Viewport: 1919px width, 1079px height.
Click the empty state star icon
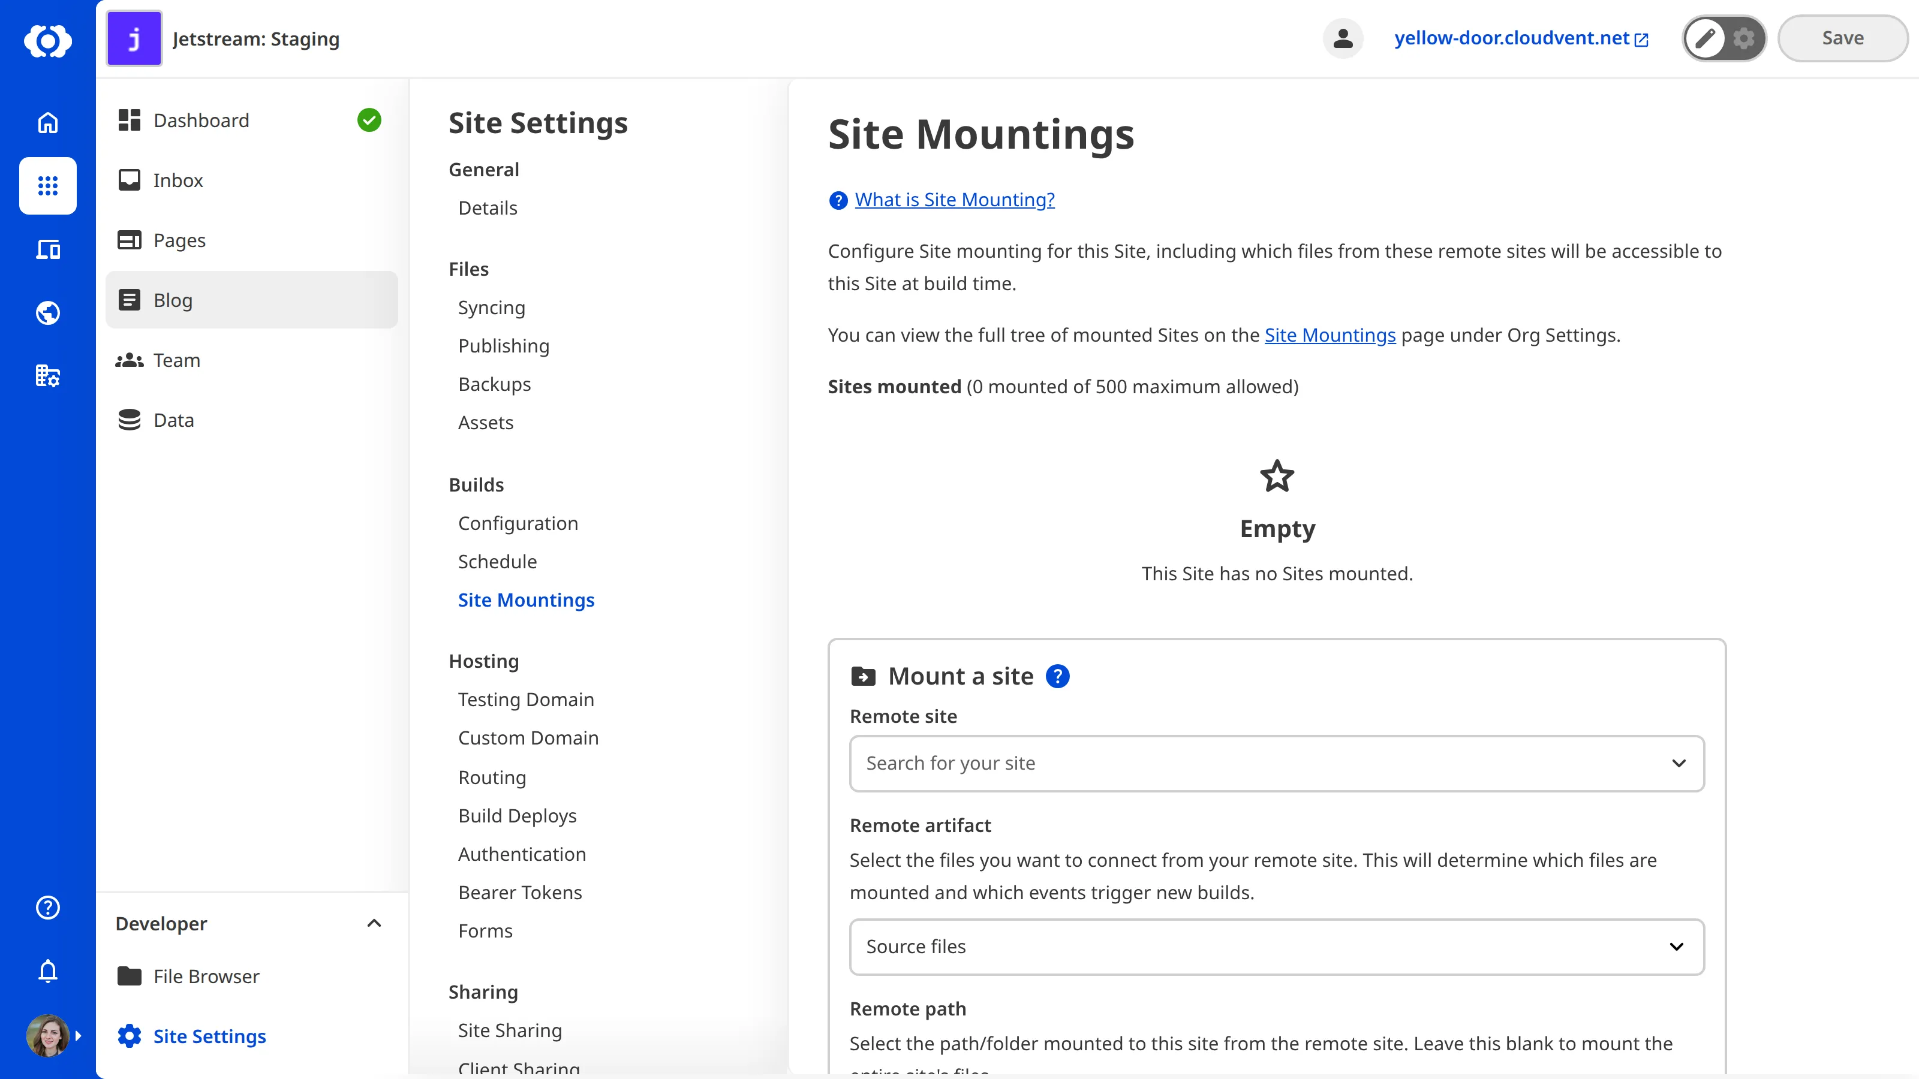[x=1277, y=476]
